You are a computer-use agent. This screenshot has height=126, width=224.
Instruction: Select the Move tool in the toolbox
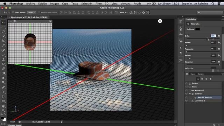click(x=3, y=22)
